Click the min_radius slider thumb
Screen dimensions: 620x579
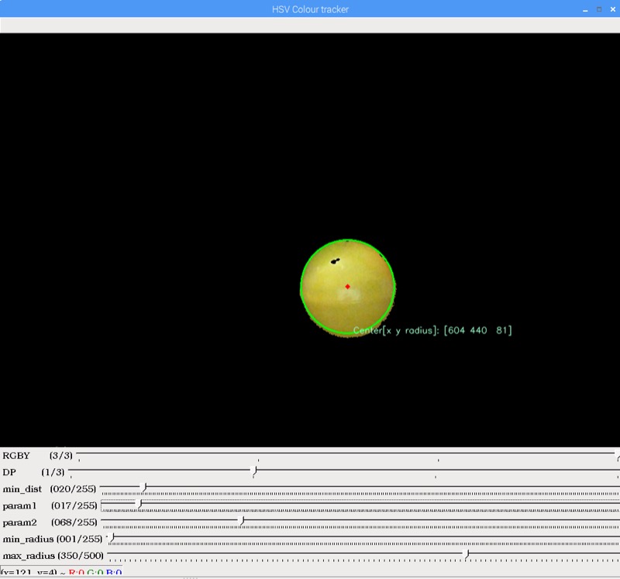112,538
